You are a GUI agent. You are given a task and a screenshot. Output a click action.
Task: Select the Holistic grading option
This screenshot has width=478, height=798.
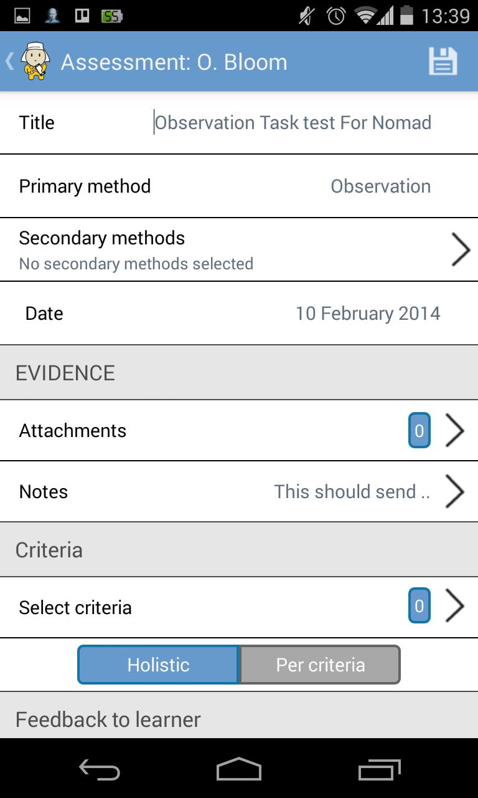click(158, 665)
